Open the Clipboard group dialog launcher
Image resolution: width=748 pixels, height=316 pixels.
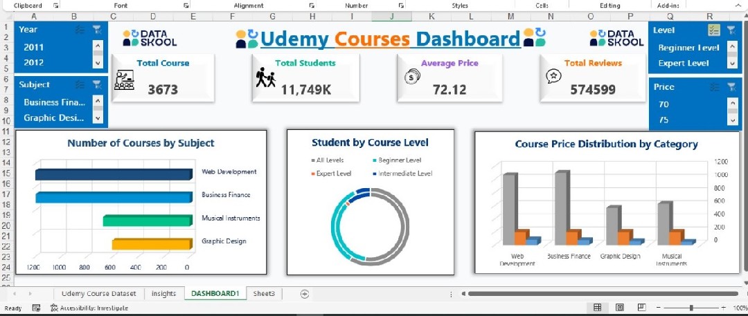[56, 6]
